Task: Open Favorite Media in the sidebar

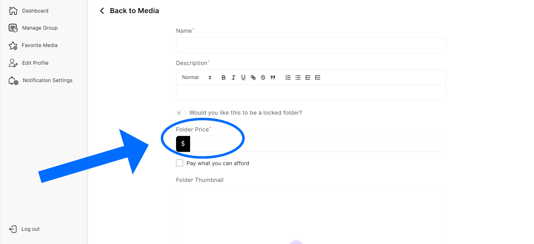Action: [39, 45]
